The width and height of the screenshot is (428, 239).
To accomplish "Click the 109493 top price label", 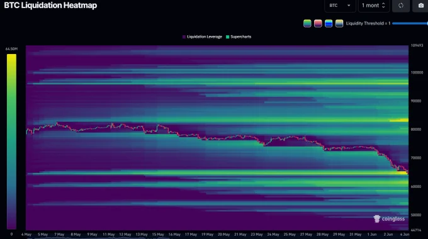I will click(417, 45).
